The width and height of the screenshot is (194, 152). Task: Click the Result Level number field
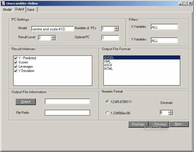(x=45, y=38)
